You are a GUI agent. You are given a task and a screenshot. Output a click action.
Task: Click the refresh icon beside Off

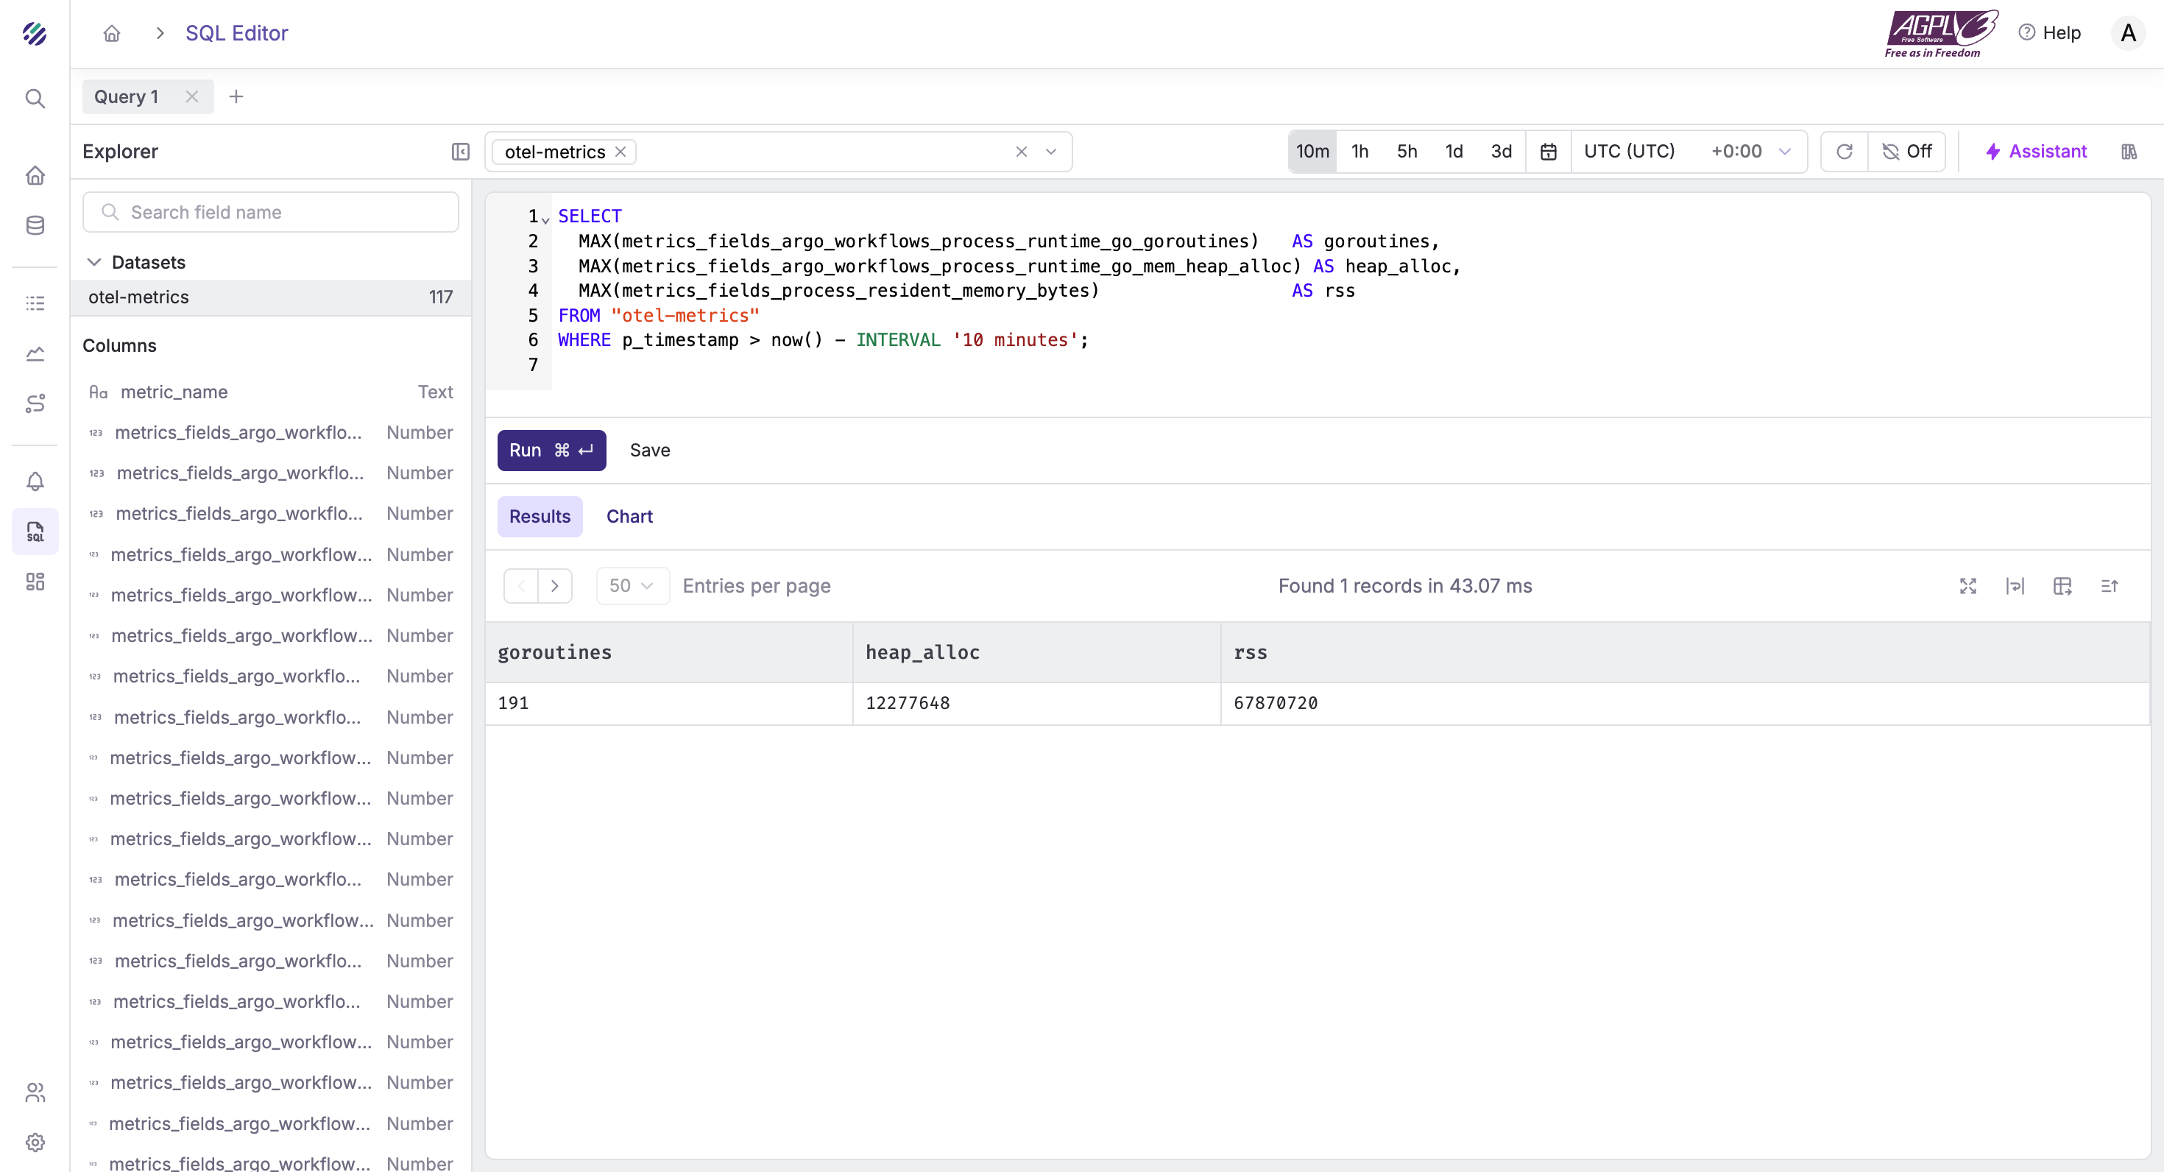click(x=1844, y=151)
